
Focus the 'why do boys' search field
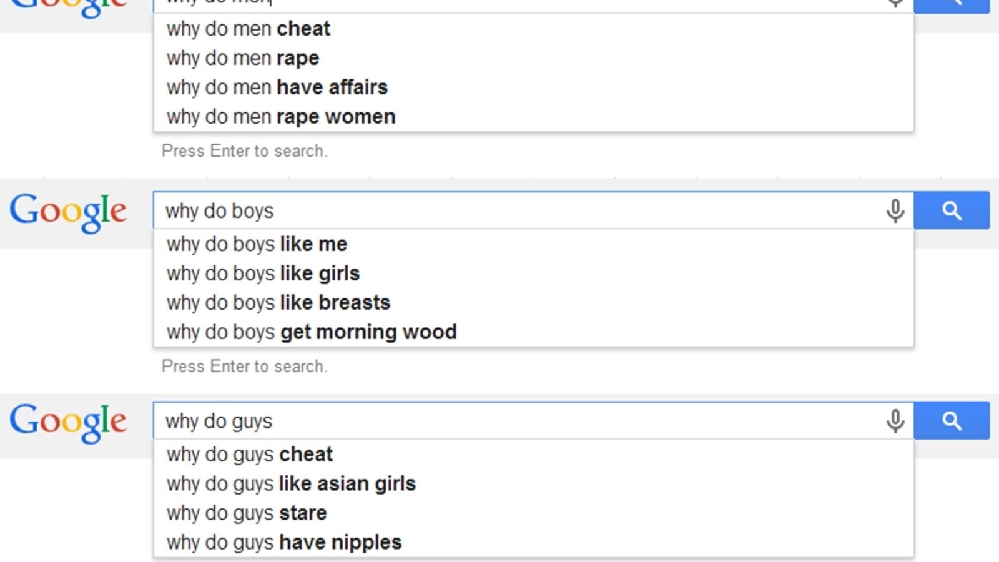(x=518, y=210)
